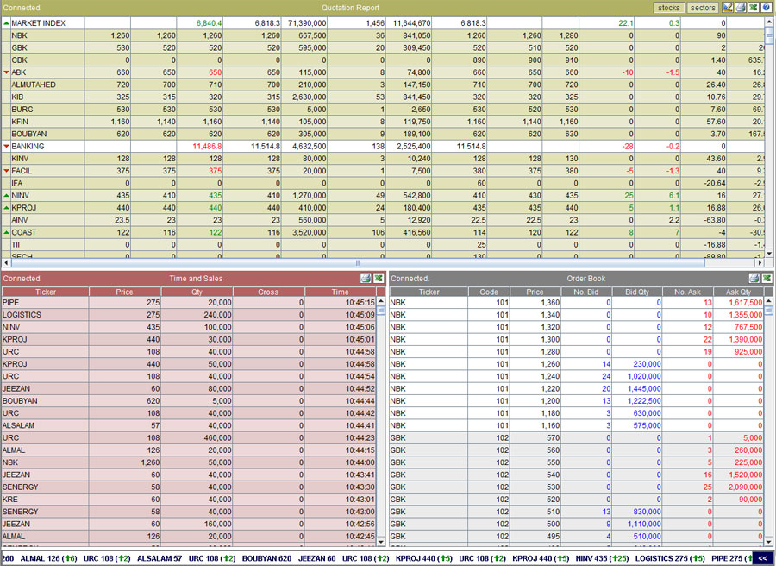This screenshot has width=776, height=566.
Task: Click the BANKING index value 11,486.8
Action: click(207, 146)
